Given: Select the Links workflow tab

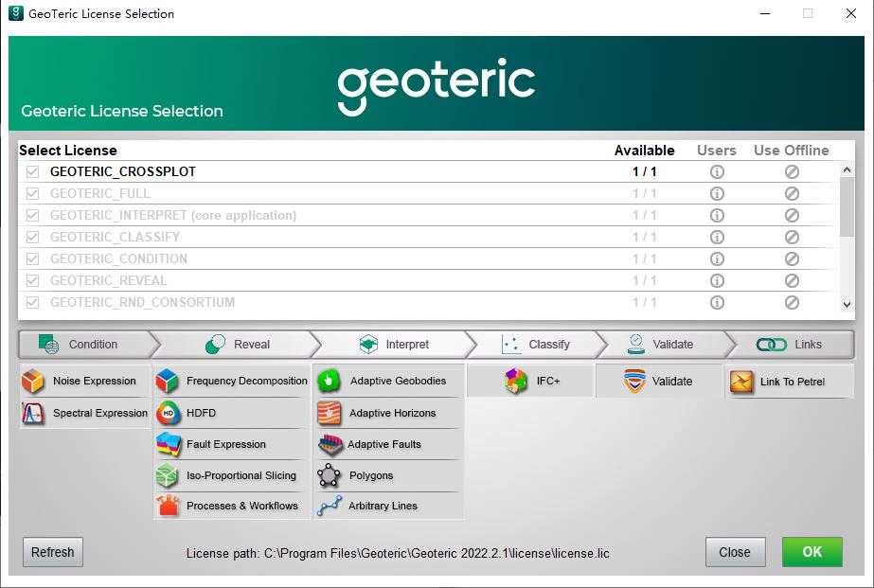Looking at the screenshot, I should pos(790,345).
